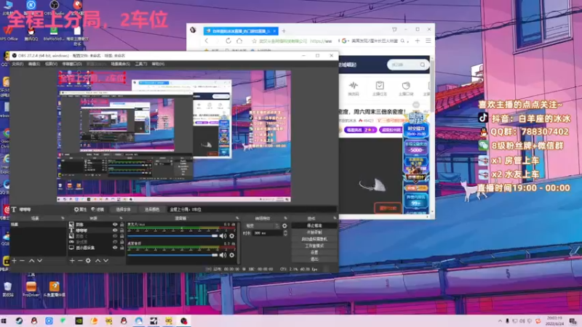582x327 pixels.
Task: Open the OBS 文件(F) menu
Action: click(x=17, y=64)
